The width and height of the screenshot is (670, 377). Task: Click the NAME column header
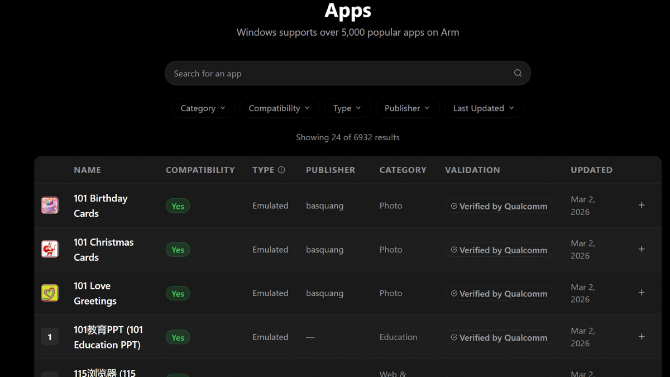(88, 170)
